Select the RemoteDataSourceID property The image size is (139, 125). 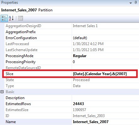(23, 68)
